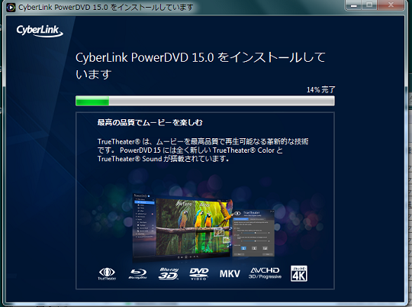Click the "14% 完了" progress text
The height and width of the screenshot is (307, 412).
(320, 89)
